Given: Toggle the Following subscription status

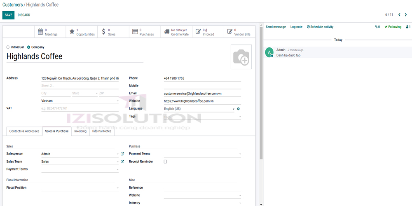Looking at the screenshot, I should pos(393,27).
